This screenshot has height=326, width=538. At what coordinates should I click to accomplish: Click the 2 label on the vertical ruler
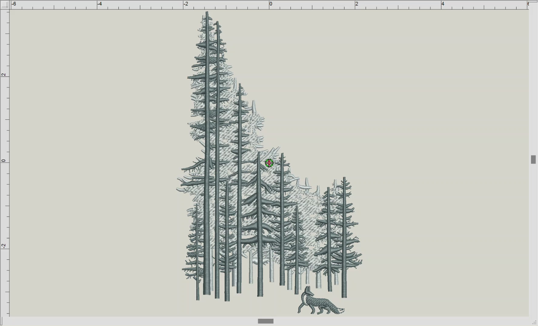(3, 74)
